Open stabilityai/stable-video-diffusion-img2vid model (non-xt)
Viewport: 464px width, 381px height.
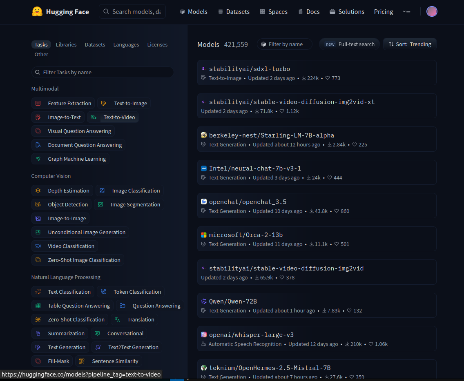click(317, 272)
